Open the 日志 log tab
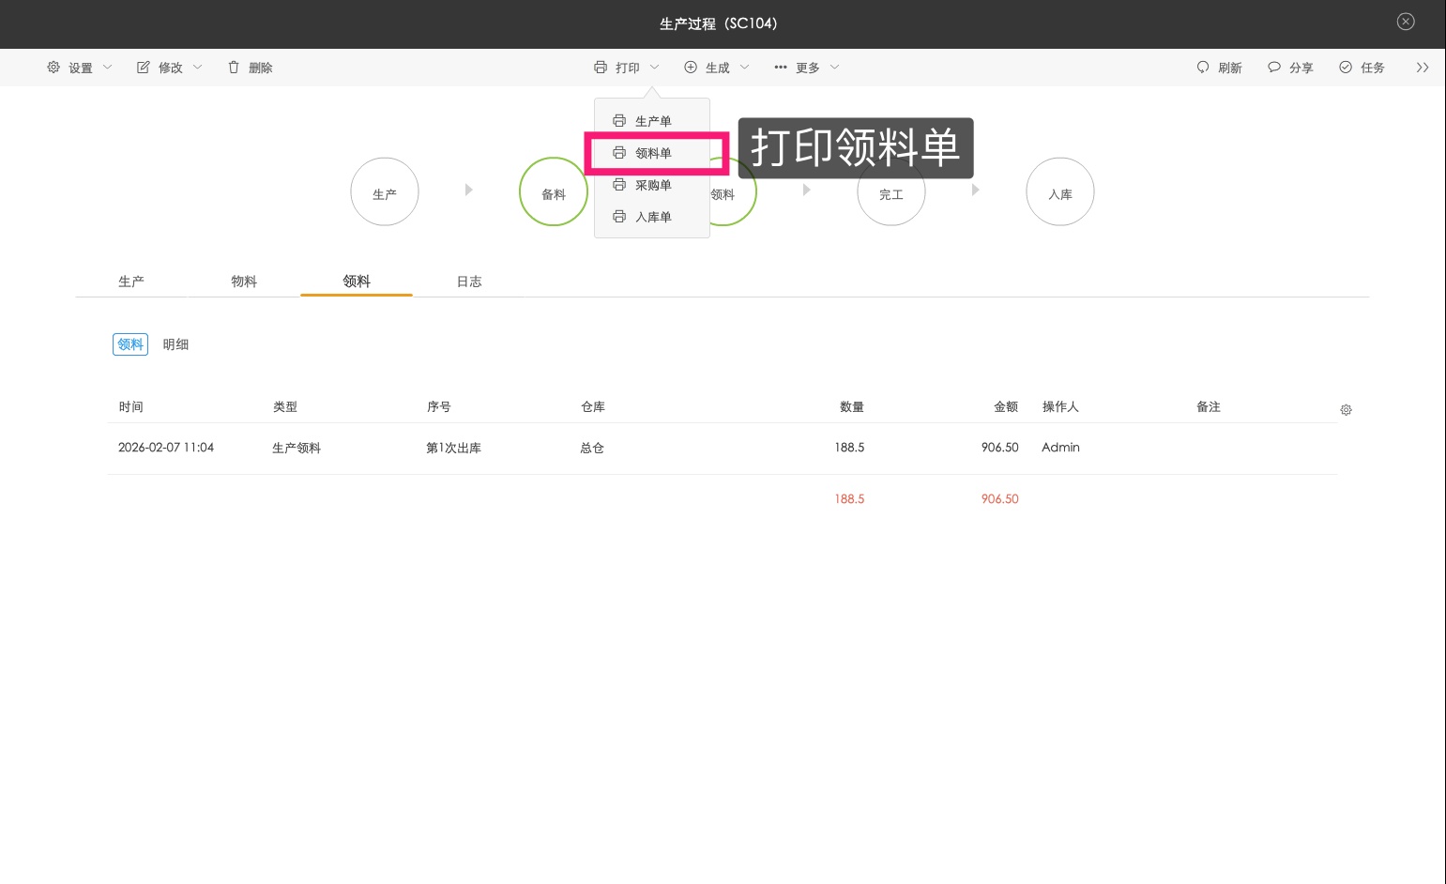1446x884 pixels. point(468,281)
